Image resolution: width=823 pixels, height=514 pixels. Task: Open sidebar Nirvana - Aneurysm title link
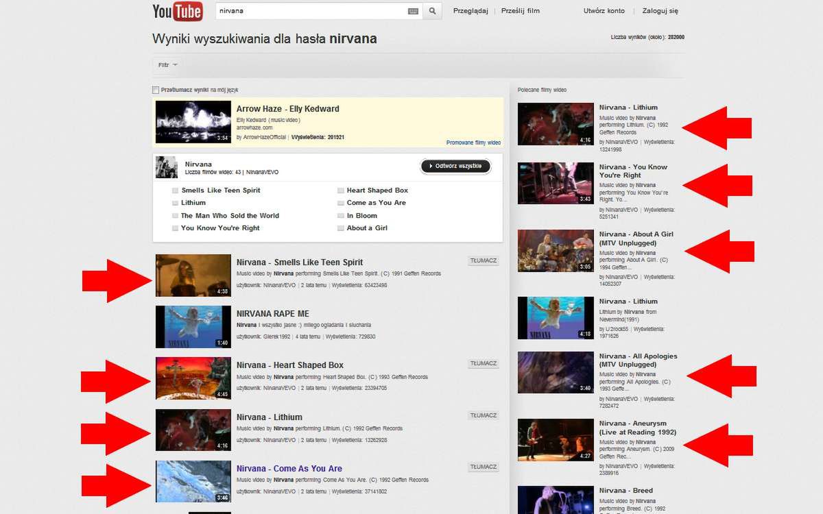coord(638,428)
